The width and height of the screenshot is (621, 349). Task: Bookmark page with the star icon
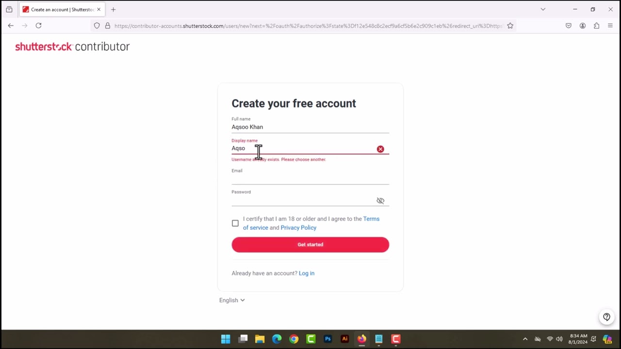(x=510, y=26)
